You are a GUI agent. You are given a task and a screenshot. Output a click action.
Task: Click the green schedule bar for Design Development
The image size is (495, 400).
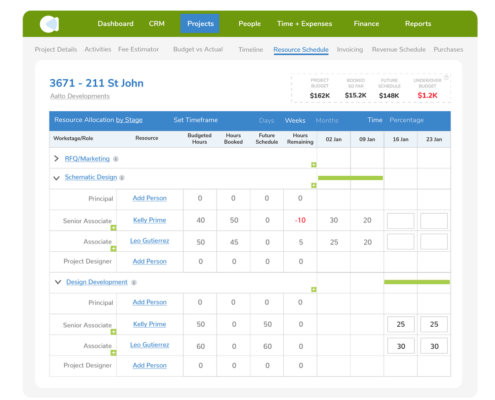pyautogui.click(x=417, y=282)
